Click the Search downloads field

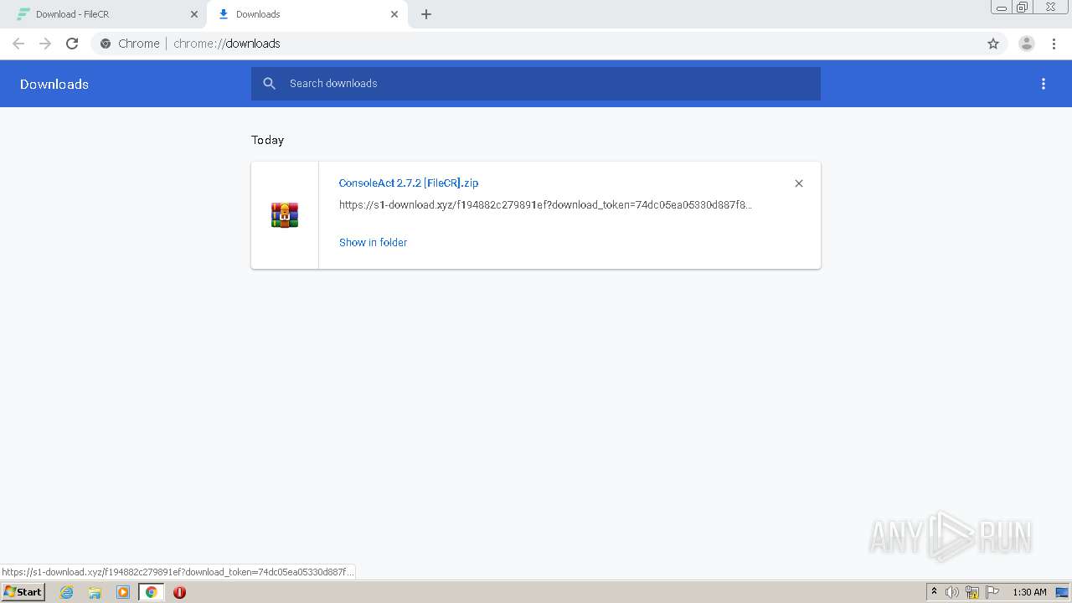[536, 84]
